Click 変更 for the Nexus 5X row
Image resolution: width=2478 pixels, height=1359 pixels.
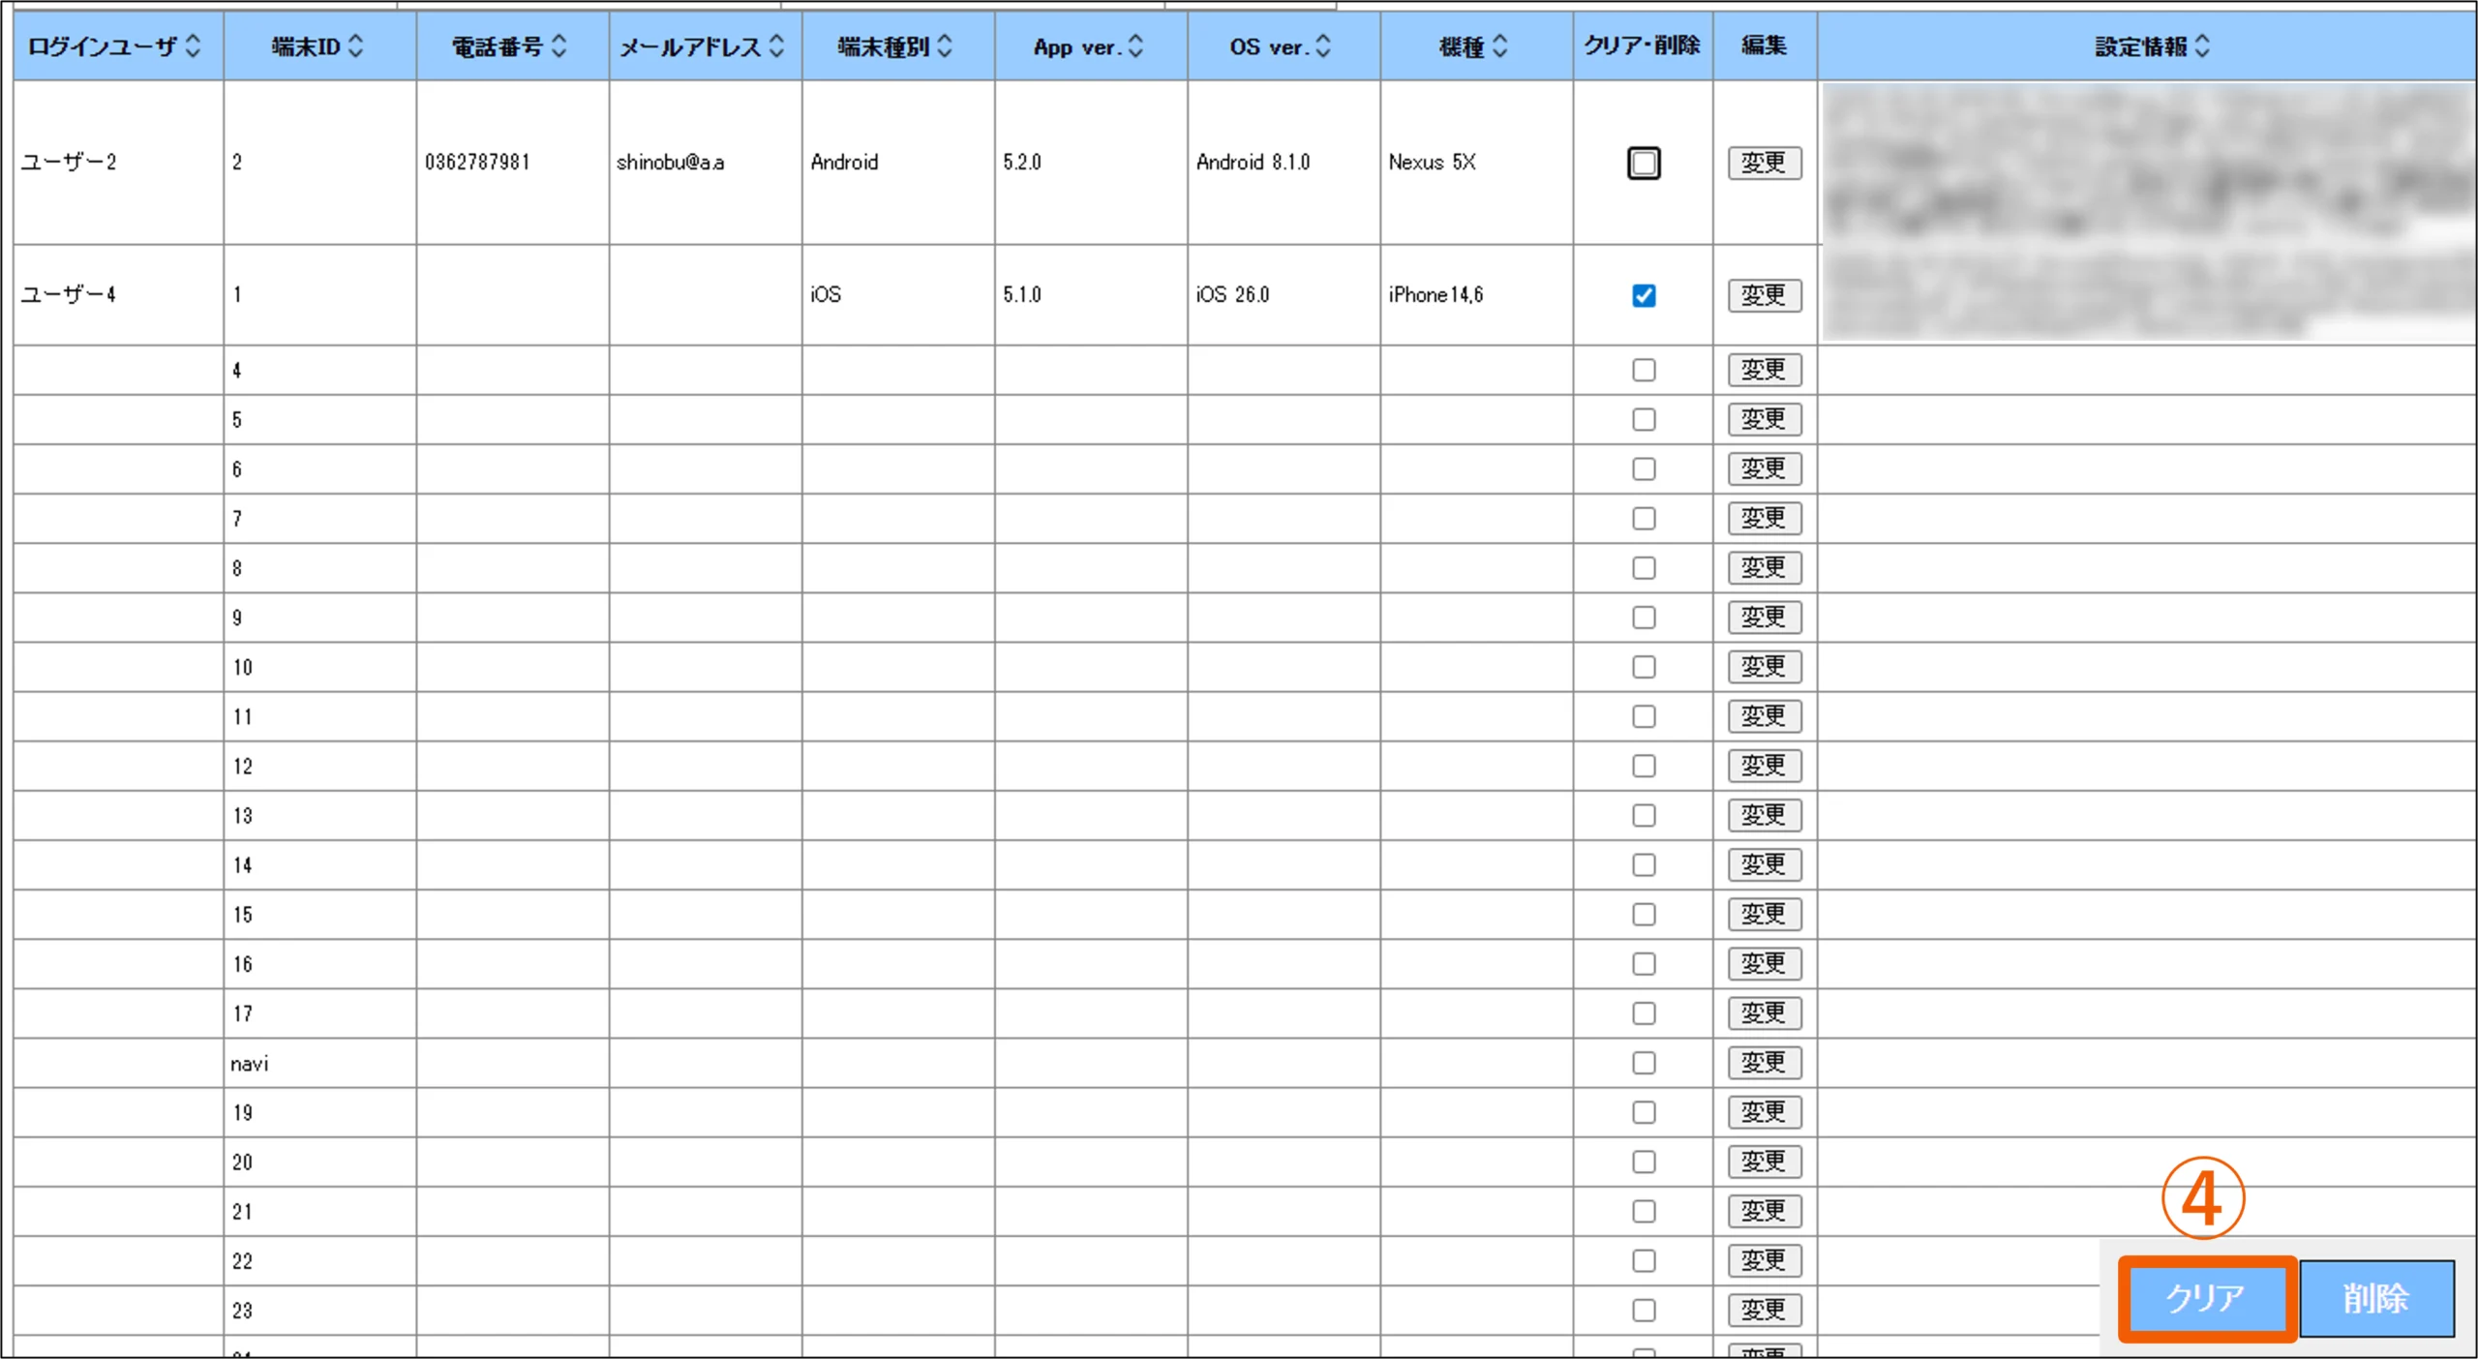[x=1764, y=163]
